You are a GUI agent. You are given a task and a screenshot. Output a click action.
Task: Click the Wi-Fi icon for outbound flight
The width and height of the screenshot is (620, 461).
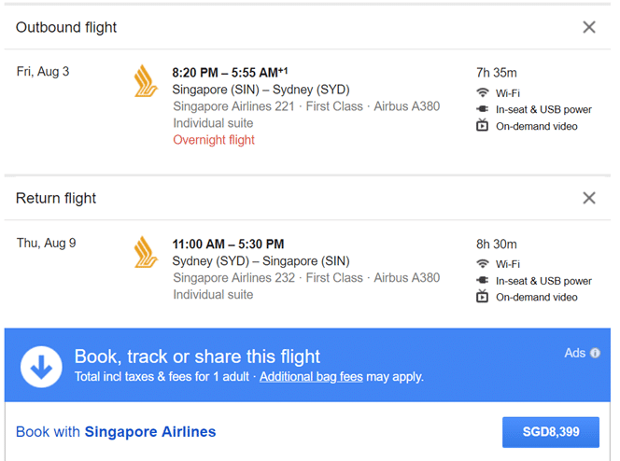tap(482, 92)
